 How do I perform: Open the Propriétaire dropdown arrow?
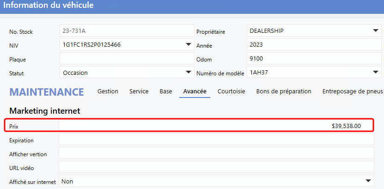[x=375, y=31]
